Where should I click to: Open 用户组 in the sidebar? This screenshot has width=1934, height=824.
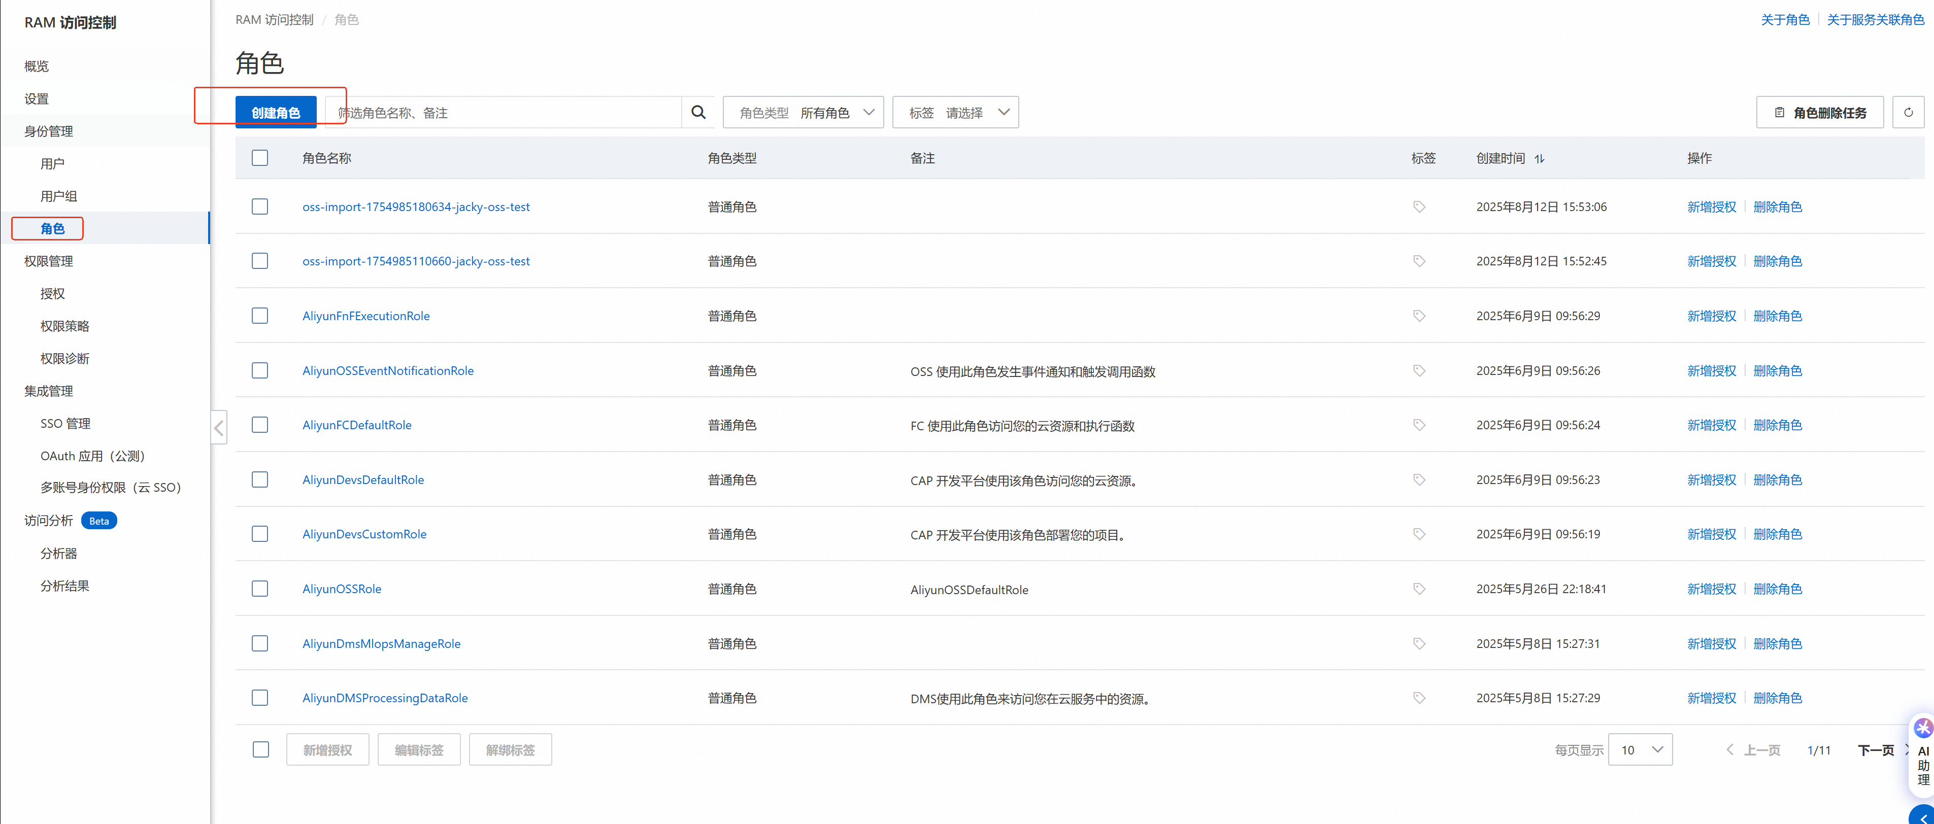click(x=58, y=196)
